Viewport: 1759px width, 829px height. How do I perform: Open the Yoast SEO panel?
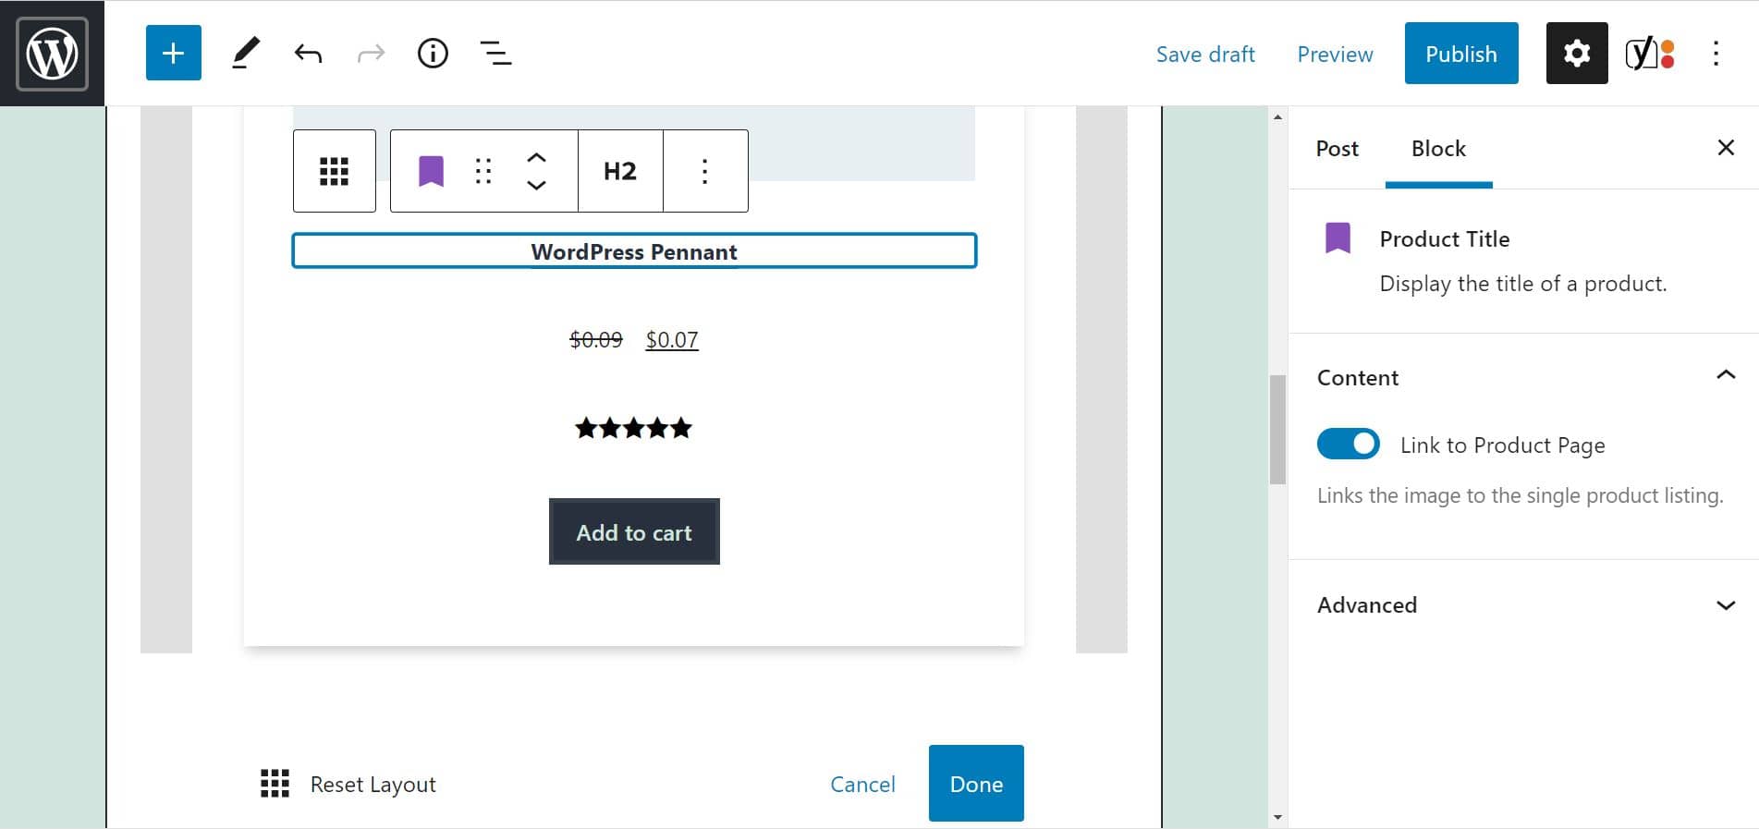(1650, 54)
